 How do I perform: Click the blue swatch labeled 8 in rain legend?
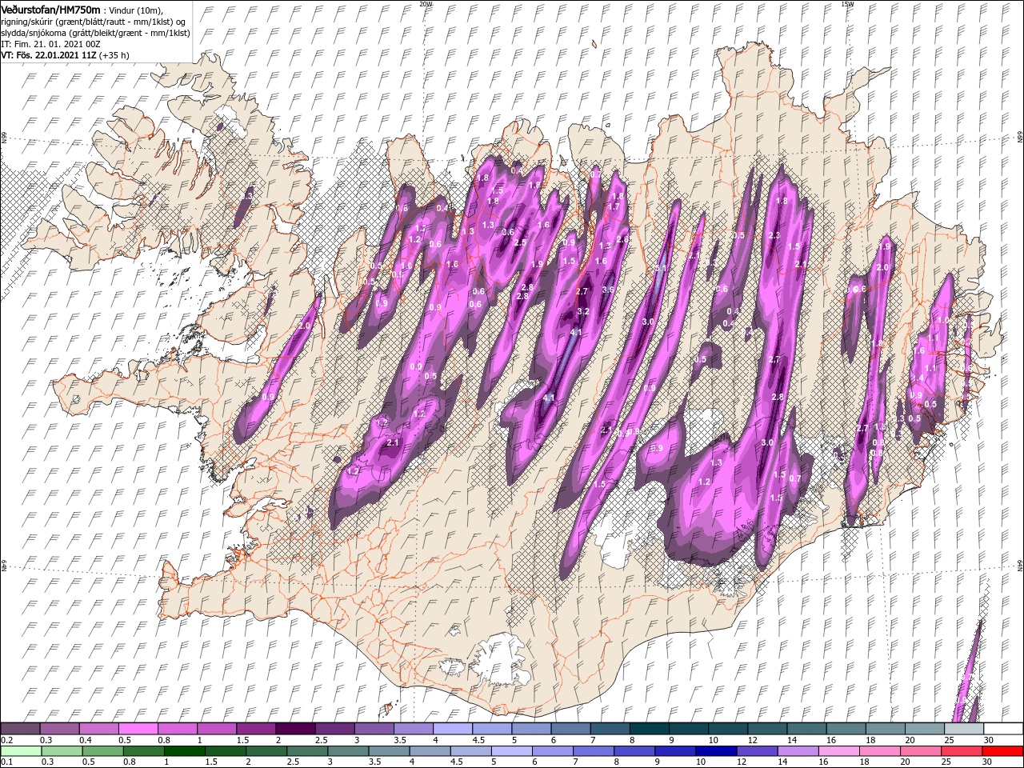click(x=633, y=751)
